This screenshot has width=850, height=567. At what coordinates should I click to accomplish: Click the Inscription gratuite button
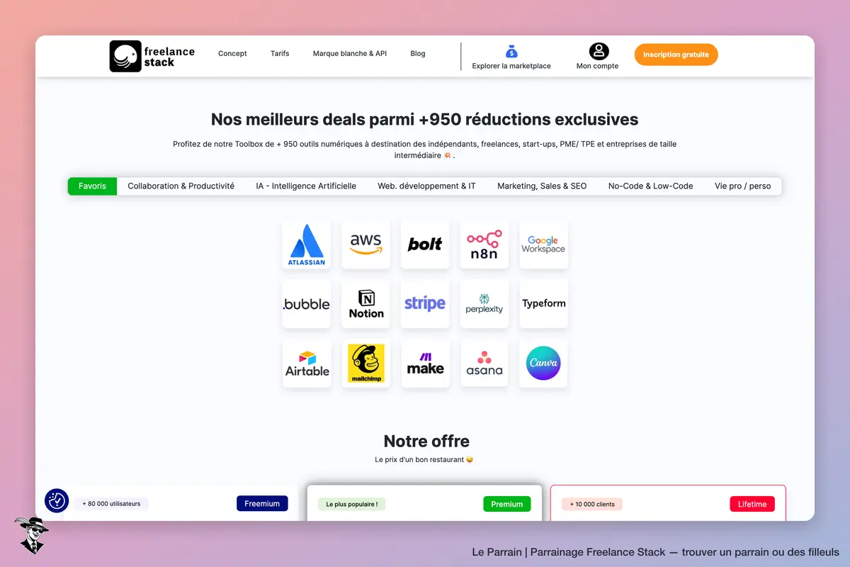coord(676,55)
